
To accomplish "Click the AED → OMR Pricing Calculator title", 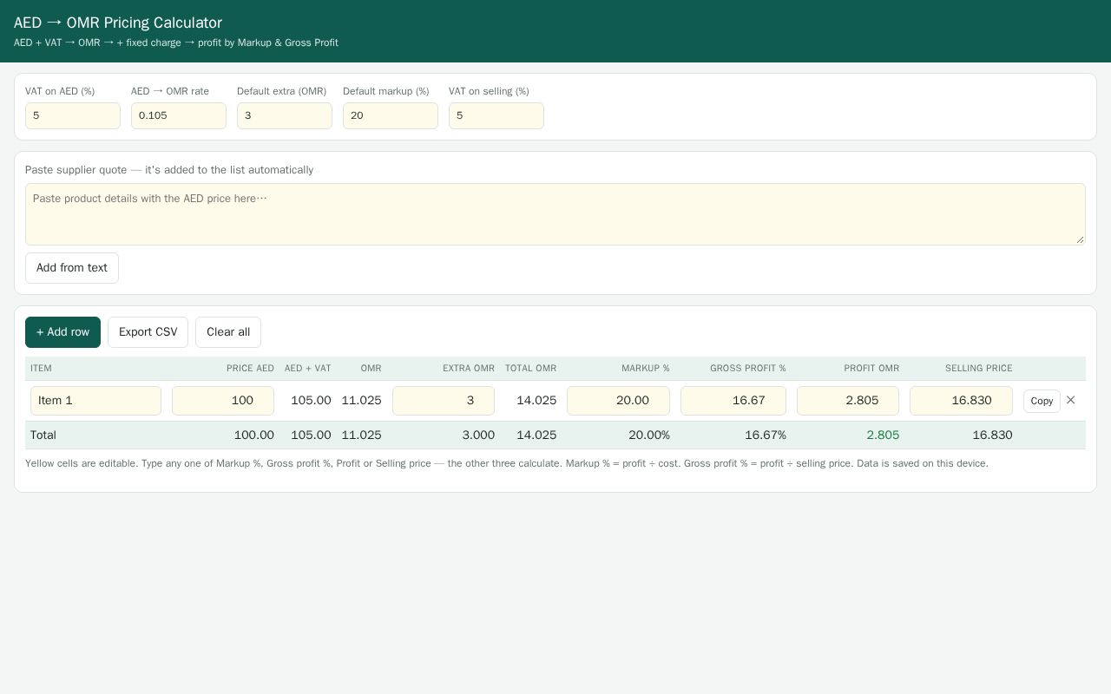I will pyautogui.click(x=118, y=23).
